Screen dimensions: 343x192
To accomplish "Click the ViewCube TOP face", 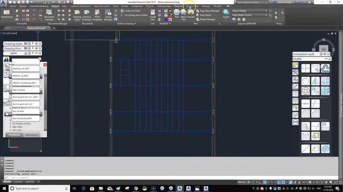I will pos(324,49).
